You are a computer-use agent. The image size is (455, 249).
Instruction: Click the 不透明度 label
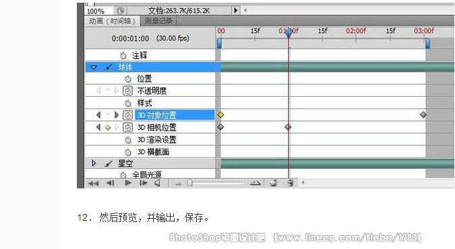point(152,91)
